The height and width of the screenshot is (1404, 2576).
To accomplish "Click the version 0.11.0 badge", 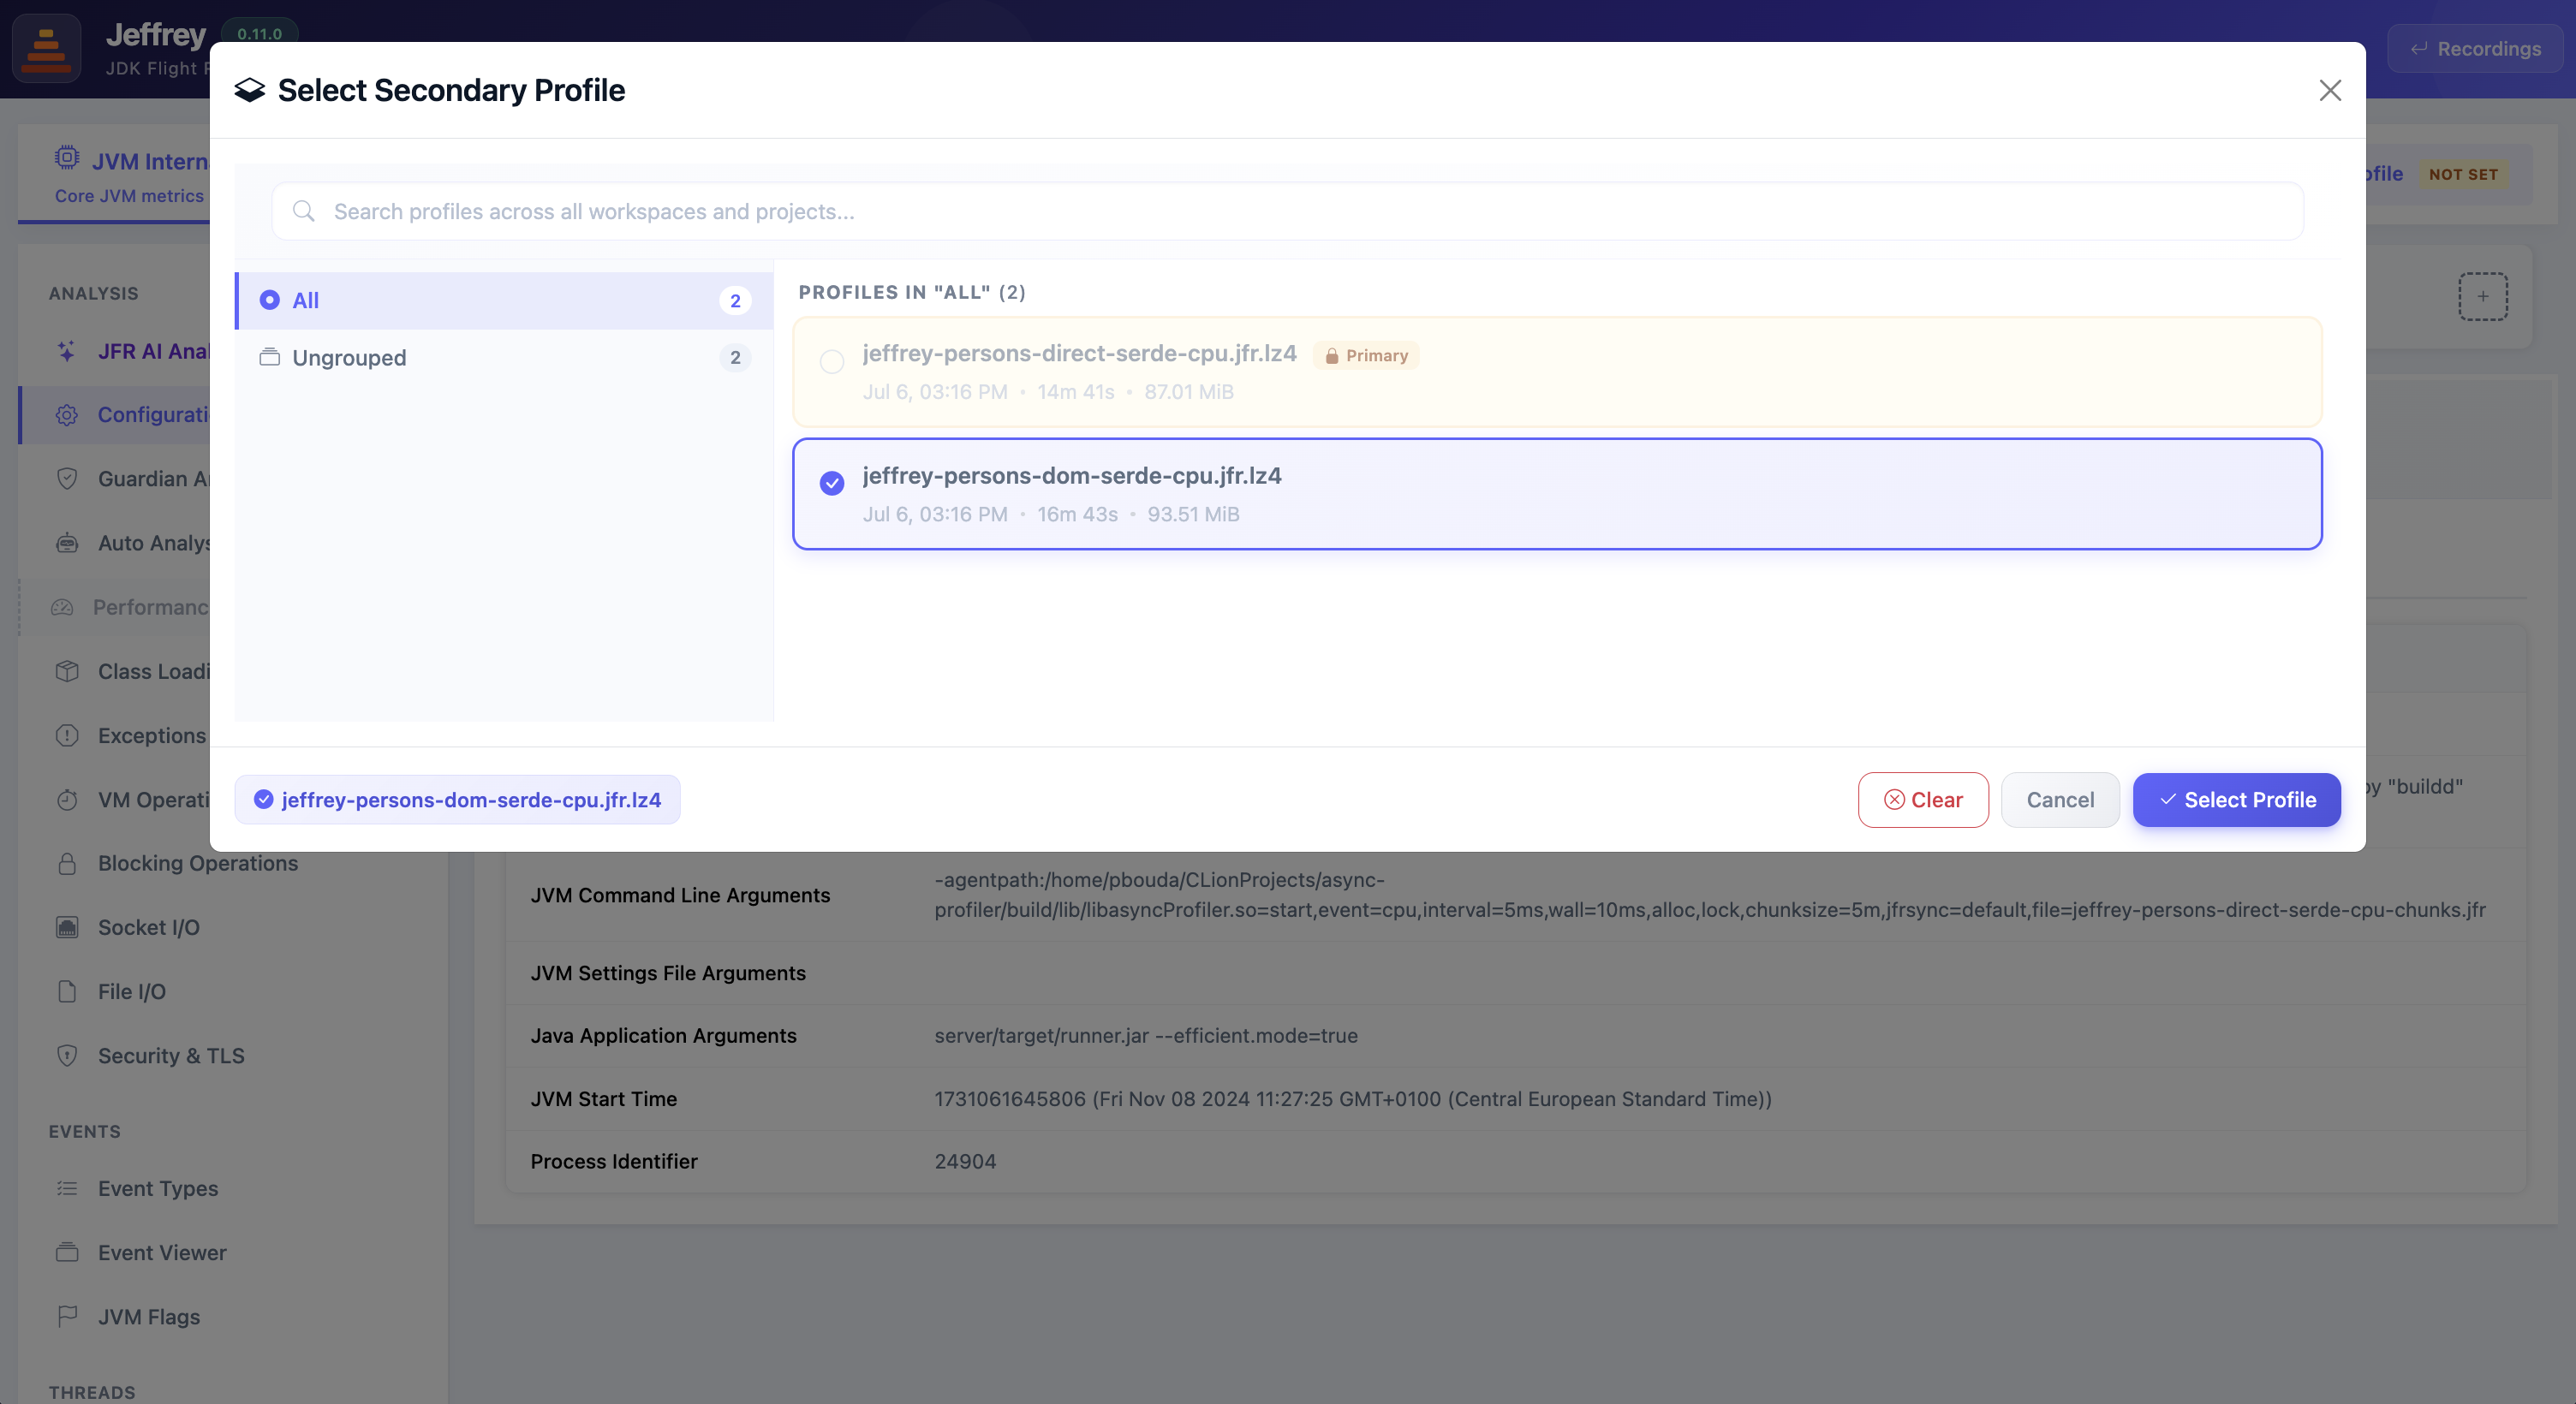I will coord(259,33).
